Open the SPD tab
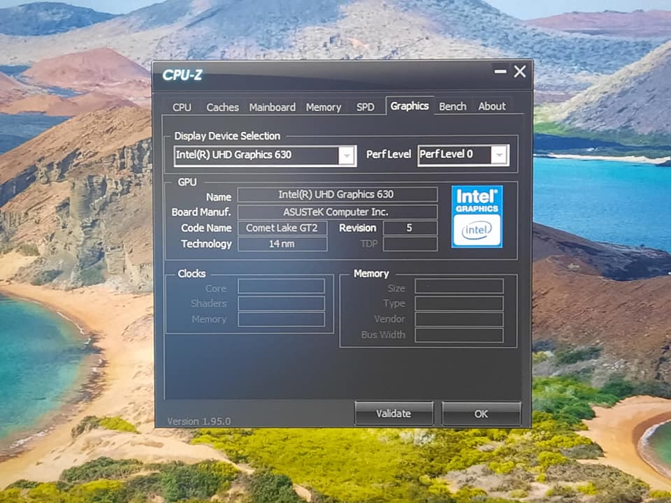This screenshot has height=503, width=671. (x=365, y=107)
